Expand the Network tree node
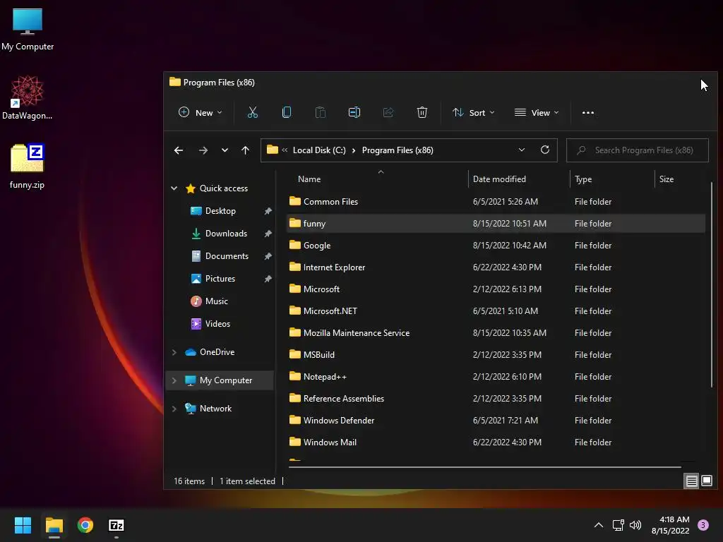The width and height of the screenshot is (723, 542). click(174, 409)
